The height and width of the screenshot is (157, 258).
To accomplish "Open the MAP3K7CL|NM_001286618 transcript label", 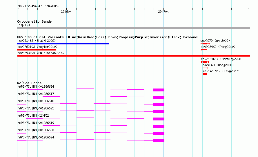I will point(36,101).
